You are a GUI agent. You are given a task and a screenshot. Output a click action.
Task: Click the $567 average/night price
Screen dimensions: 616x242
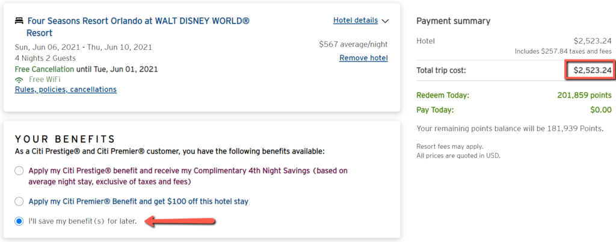353,45
